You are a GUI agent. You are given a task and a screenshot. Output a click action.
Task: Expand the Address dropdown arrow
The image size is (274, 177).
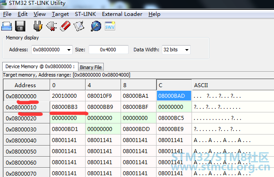pyautogui.click(x=69, y=50)
